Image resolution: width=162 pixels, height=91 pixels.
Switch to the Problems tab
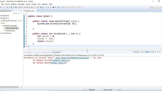(x=28, y=53)
